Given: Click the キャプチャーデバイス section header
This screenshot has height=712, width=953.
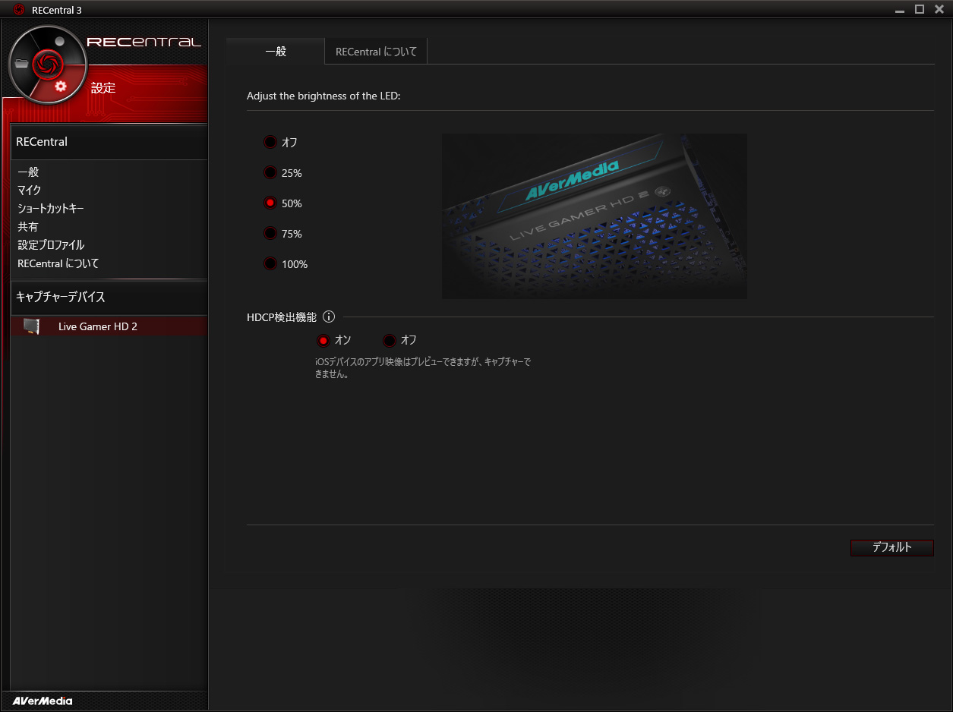Looking at the screenshot, I should tap(109, 297).
